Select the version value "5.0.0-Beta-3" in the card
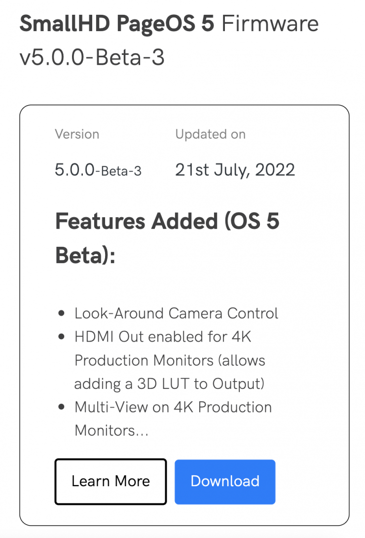The image size is (365, 538). pos(98,170)
